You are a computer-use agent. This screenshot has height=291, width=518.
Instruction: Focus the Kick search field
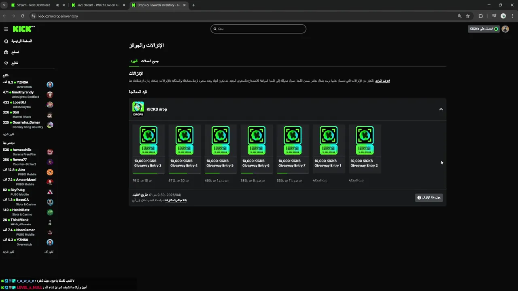click(x=258, y=29)
